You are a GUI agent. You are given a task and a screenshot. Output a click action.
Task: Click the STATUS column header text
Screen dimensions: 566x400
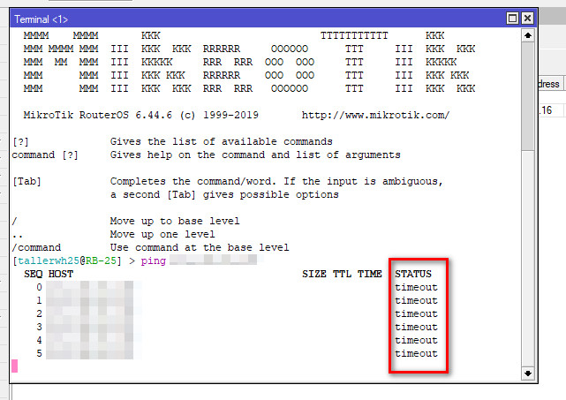[x=413, y=274]
